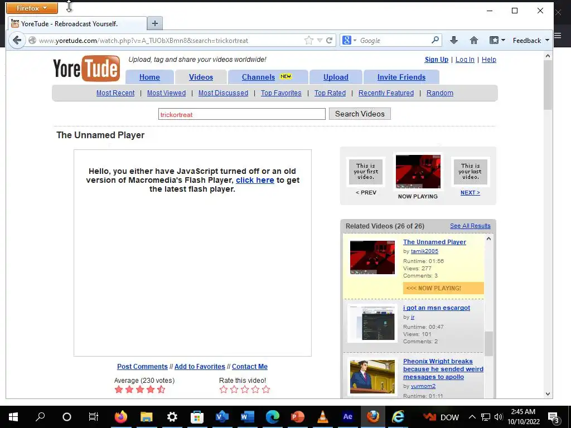Browse Most Viewed videos
Screen dimensions: 571x428
pos(166,93)
